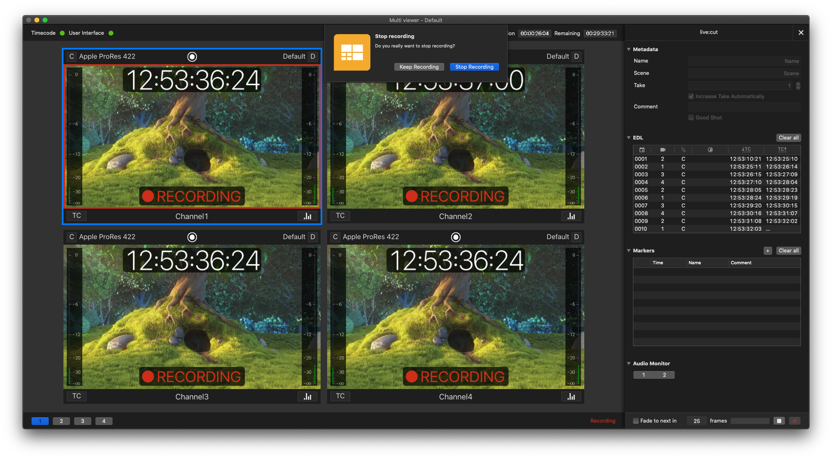Click the D destination button on Channel2
This screenshot has width=832, height=459.
click(577, 56)
